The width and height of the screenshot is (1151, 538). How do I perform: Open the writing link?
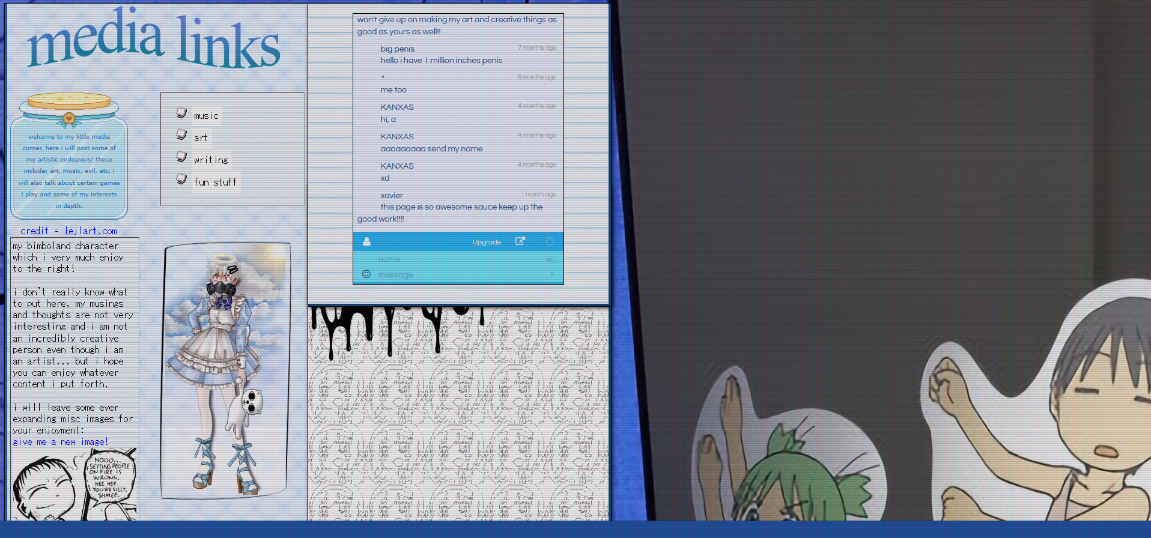(x=211, y=160)
